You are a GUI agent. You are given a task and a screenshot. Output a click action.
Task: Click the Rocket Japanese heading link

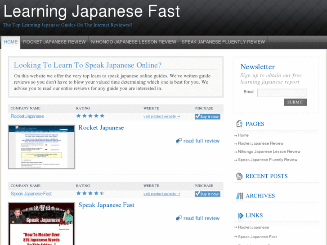(101, 128)
